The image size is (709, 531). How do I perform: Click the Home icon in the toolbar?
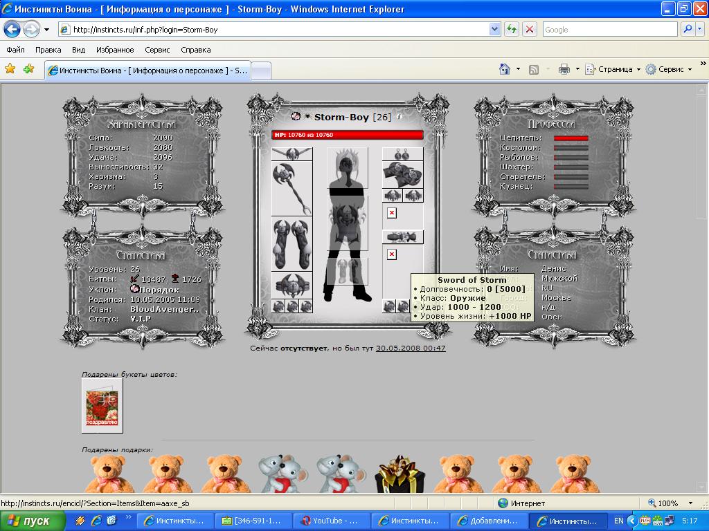[505, 70]
